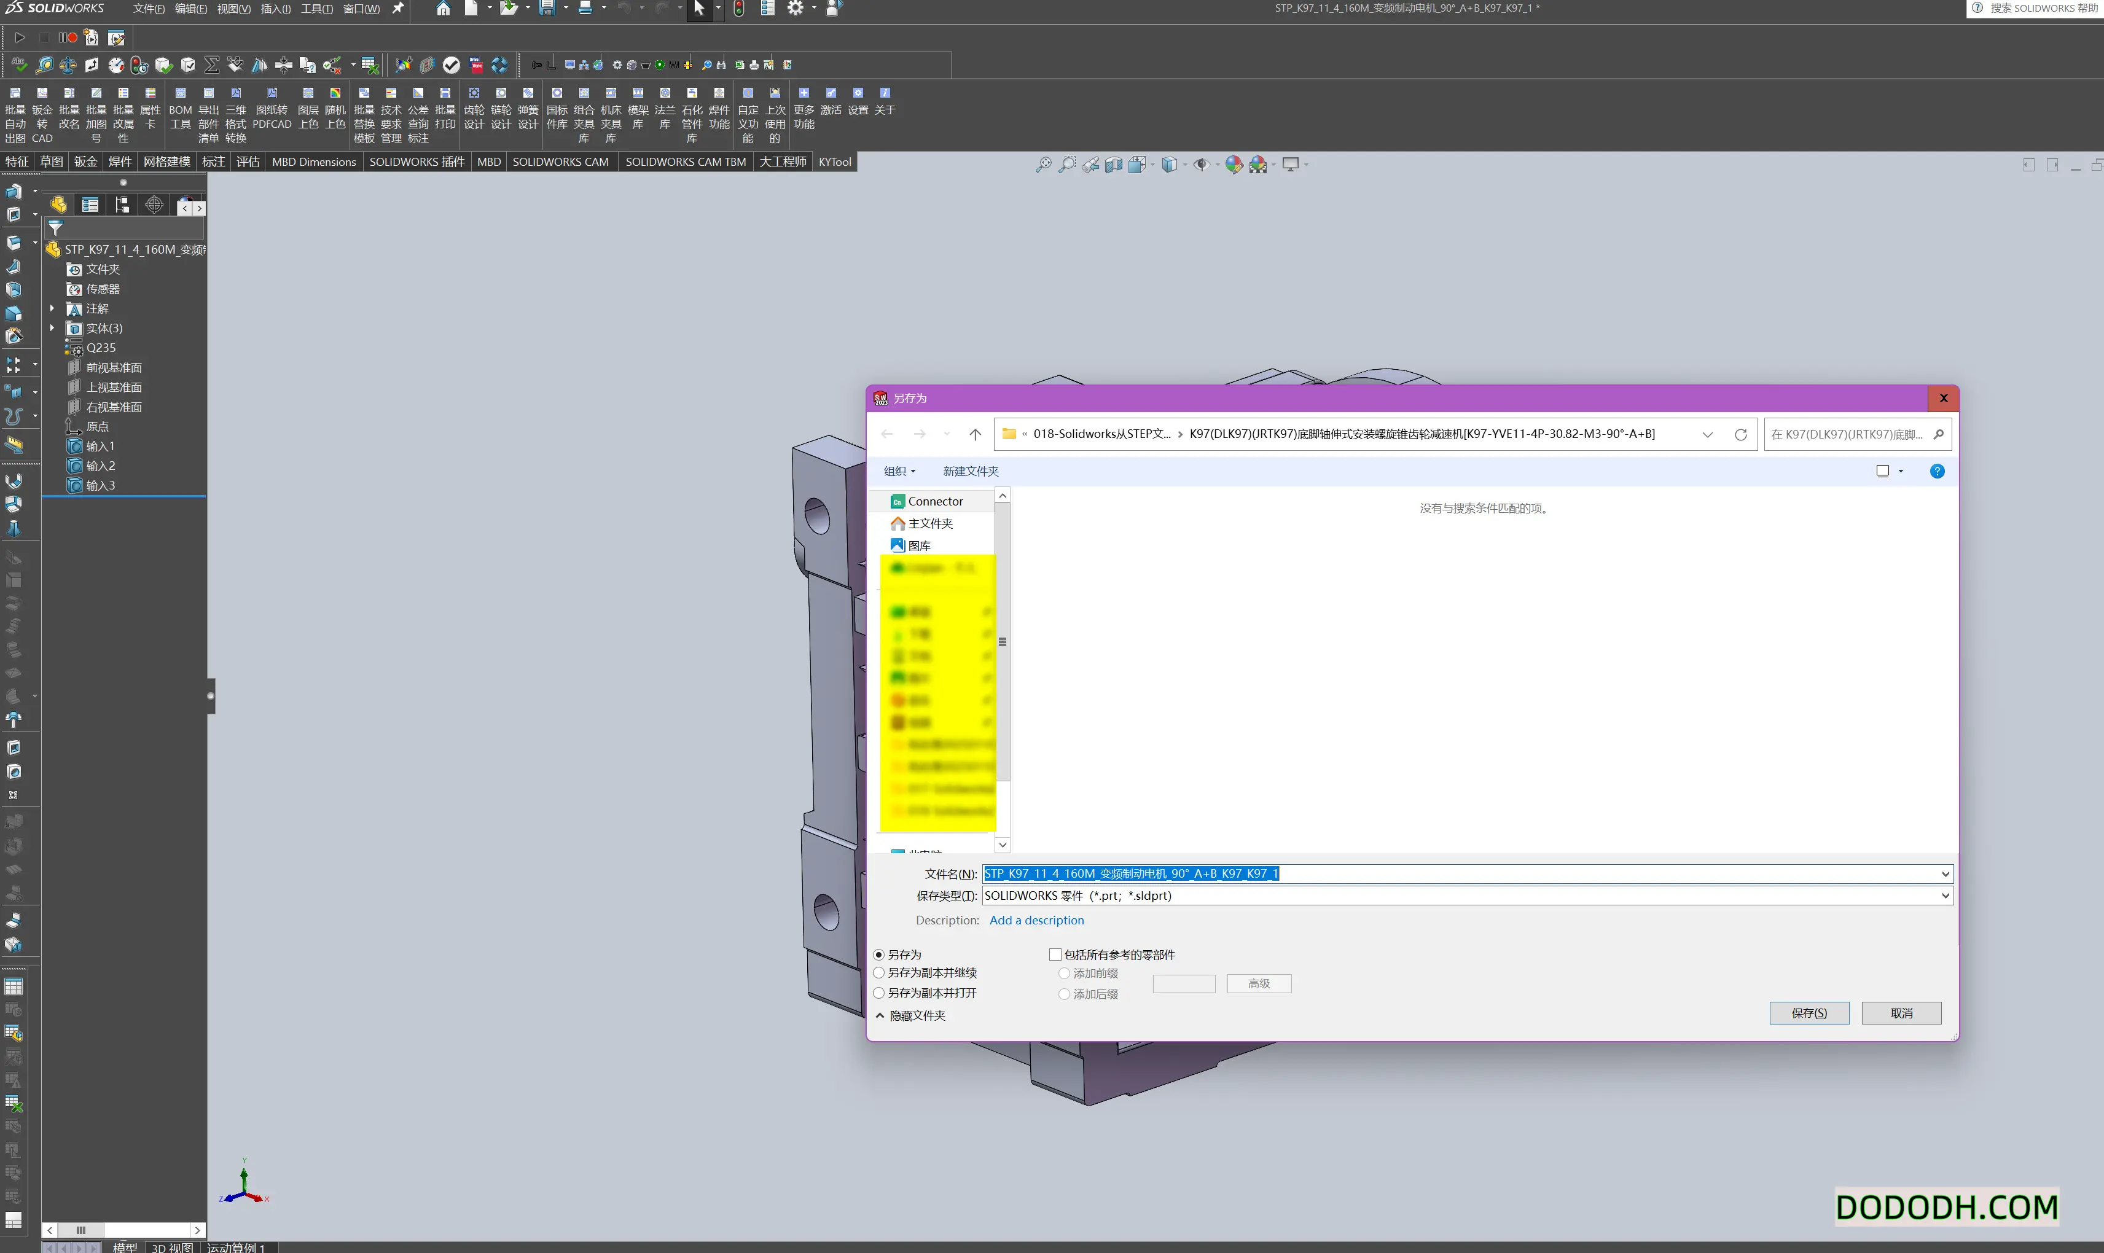
Task: Select the 另存为 radio button
Action: [x=879, y=954]
